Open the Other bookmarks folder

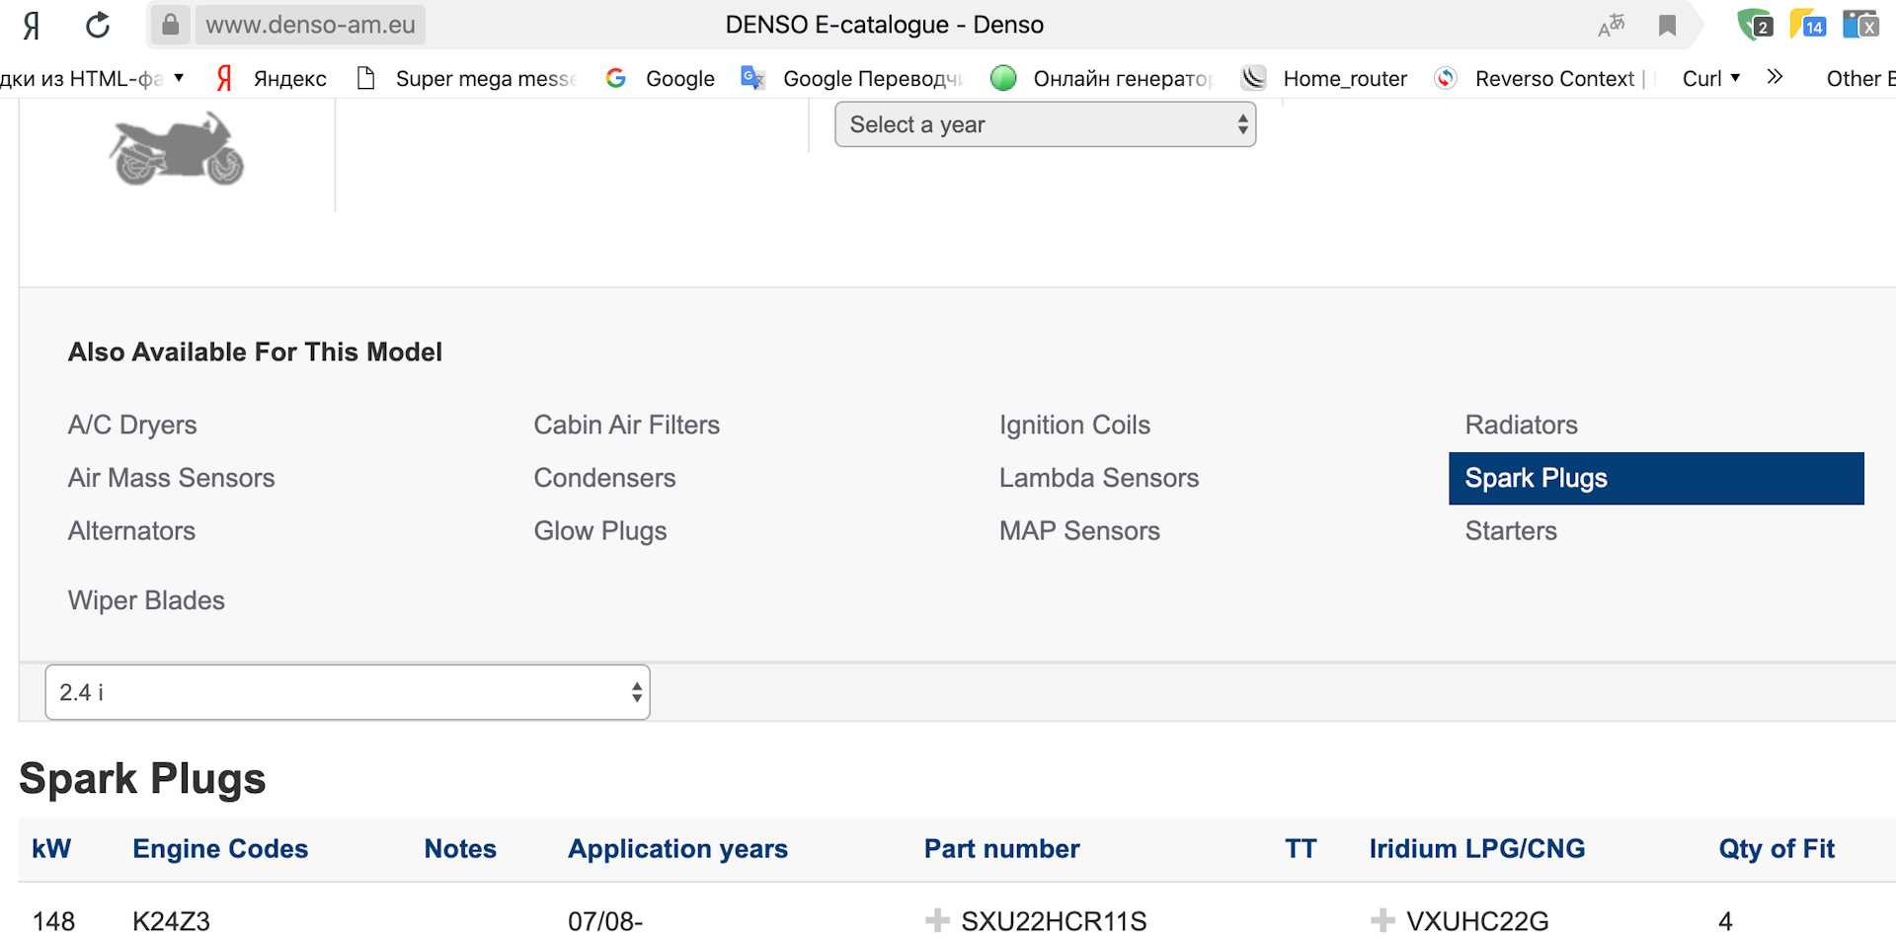pyautogui.click(x=1860, y=78)
